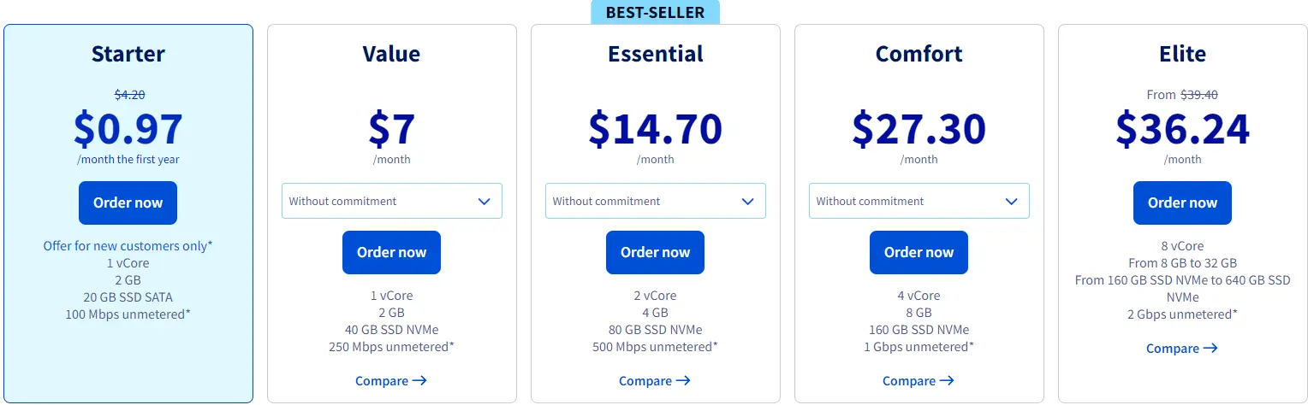This screenshot has height=405, width=1308.
Task: Click chevron arrow in Comfort commitment dropdown
Action: coord(1012,202)
